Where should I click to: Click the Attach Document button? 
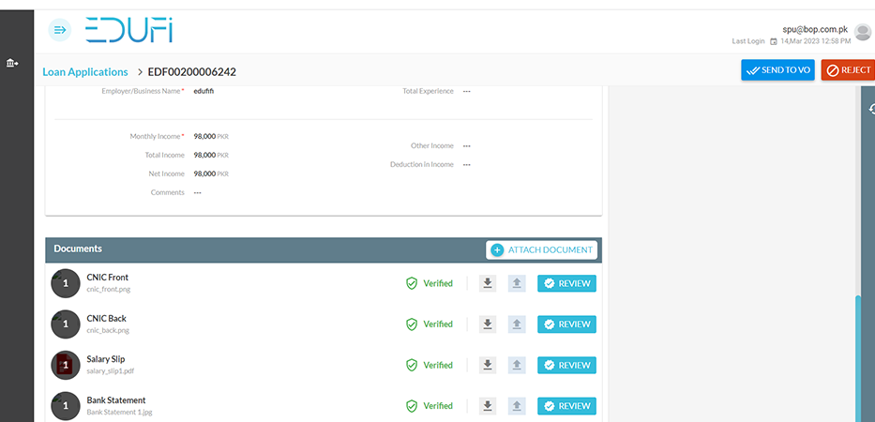click(542, 250)
